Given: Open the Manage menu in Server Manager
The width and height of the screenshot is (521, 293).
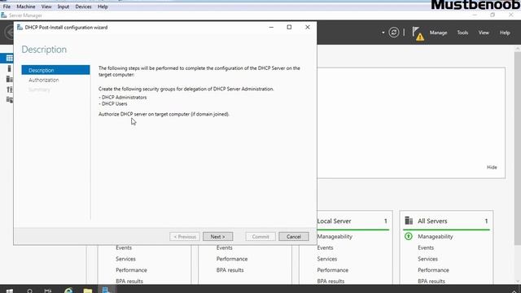Looking at the screenshot, I should point(438,33).
